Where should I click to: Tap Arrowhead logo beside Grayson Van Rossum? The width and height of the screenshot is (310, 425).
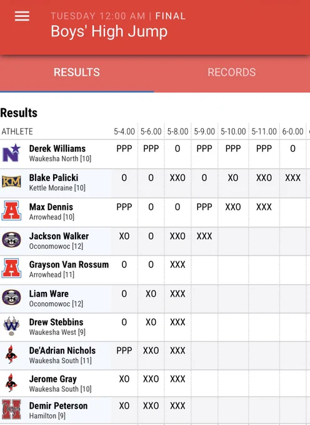pos(11,268)
